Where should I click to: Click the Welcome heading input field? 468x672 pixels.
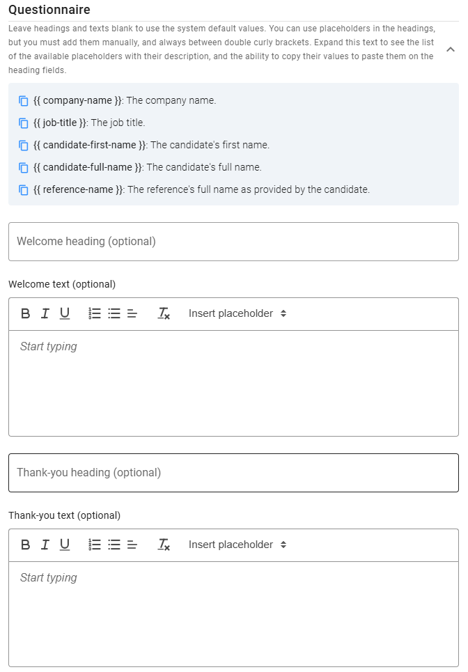pos(234,242)
